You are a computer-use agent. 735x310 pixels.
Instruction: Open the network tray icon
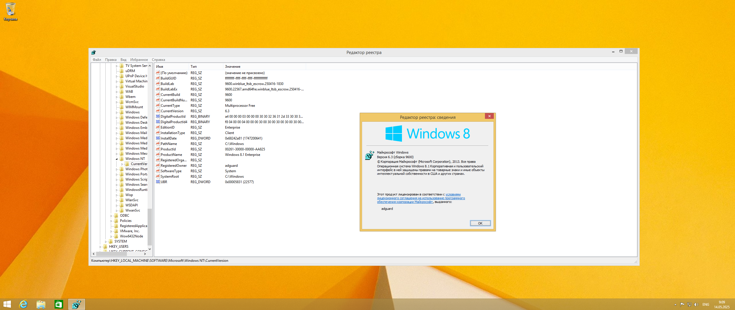tap(689, 304)
